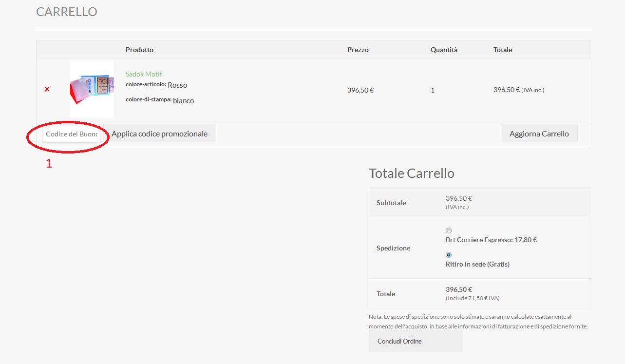625x364 pixels.
Task: Click the Quantità column header
Action: click(x=444, y=50)
